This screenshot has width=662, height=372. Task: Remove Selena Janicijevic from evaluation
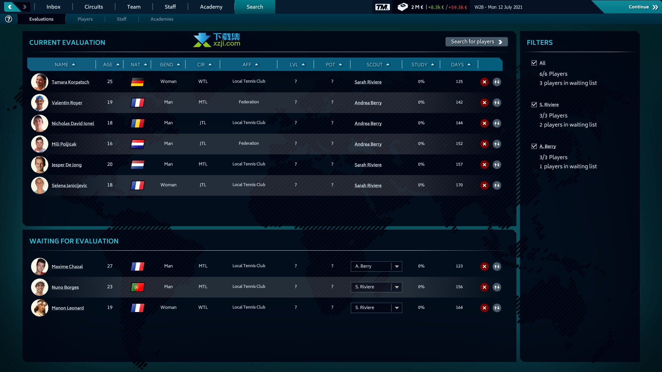coord(484,185)
